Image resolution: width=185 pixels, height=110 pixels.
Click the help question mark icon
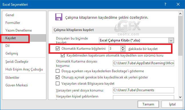165,5
